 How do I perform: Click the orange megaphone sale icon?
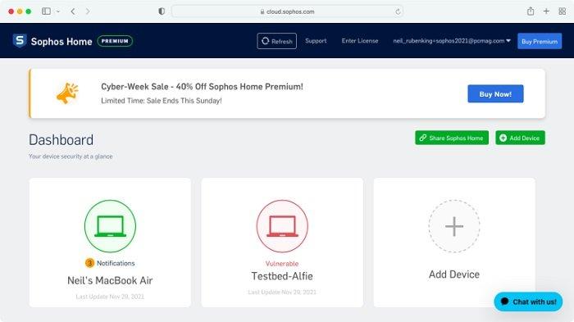[x=67, y=93]
